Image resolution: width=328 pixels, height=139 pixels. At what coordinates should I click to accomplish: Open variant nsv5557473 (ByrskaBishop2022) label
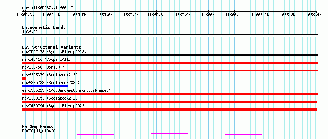(54, 52)
